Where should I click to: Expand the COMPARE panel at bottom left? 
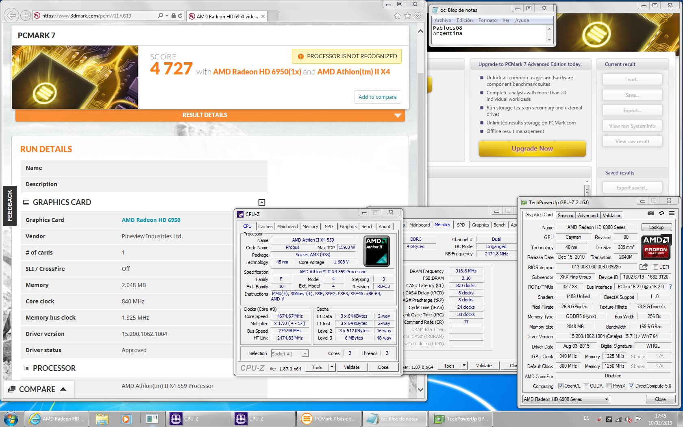(39, 389)
